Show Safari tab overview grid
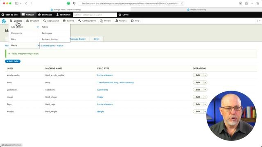The width and height of the screenshot is (262, 147). click(258, 3)
